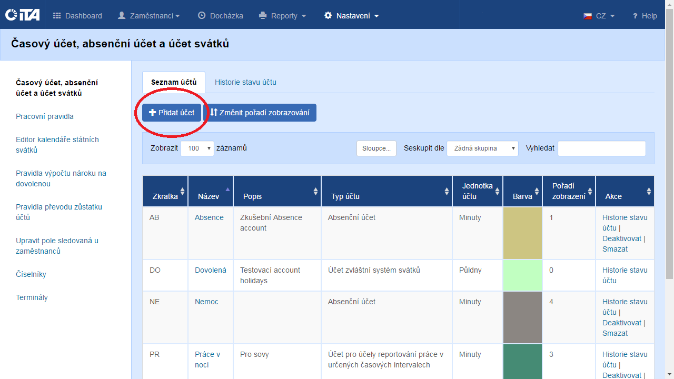Open the Seskupit dle group dropdown
Image resolution: width=674 pixels, height=379 pixels.
click(482, 148)
